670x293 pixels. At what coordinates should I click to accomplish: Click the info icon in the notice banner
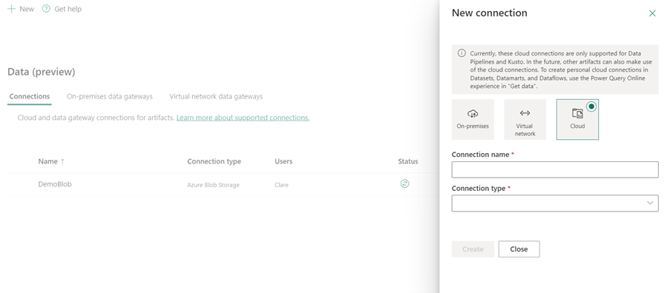tap(462, 53)
